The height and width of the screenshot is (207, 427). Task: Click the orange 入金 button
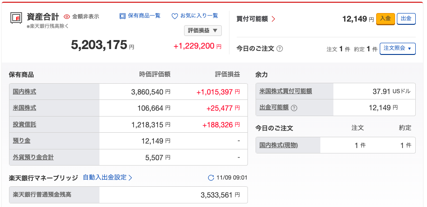click(385, 19)
